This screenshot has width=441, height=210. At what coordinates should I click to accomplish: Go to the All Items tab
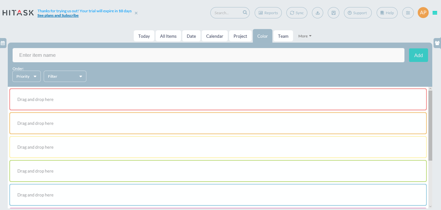pyautogui.click(x=168, y=36)
